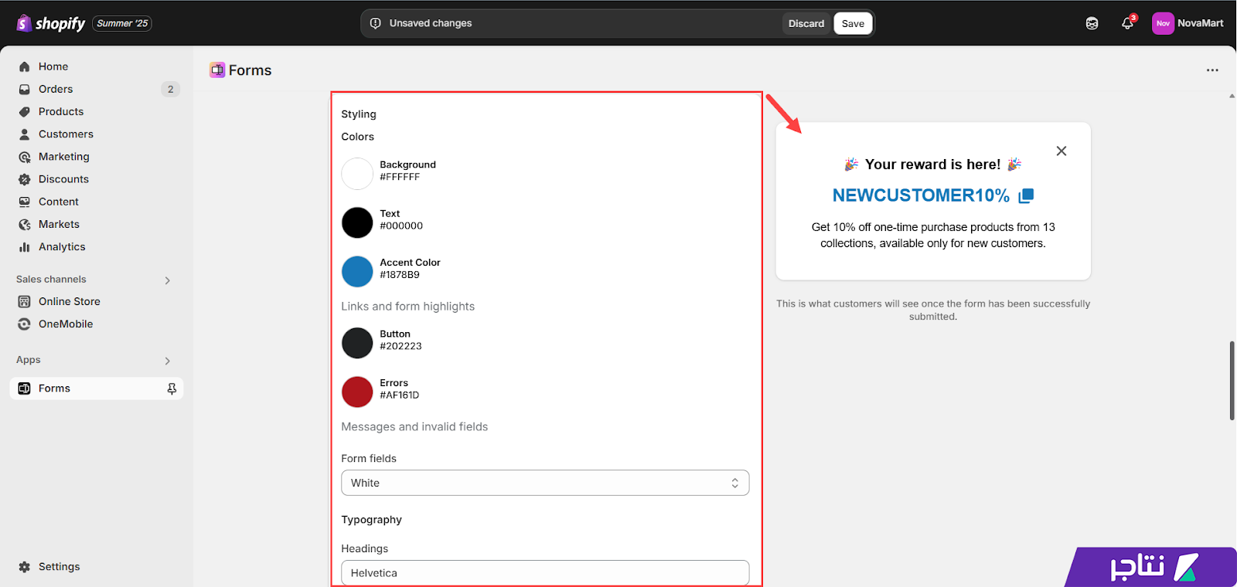This screenshot has height=587, width=1237.
Task: Pick the Button color swatch
Action: 357,343
